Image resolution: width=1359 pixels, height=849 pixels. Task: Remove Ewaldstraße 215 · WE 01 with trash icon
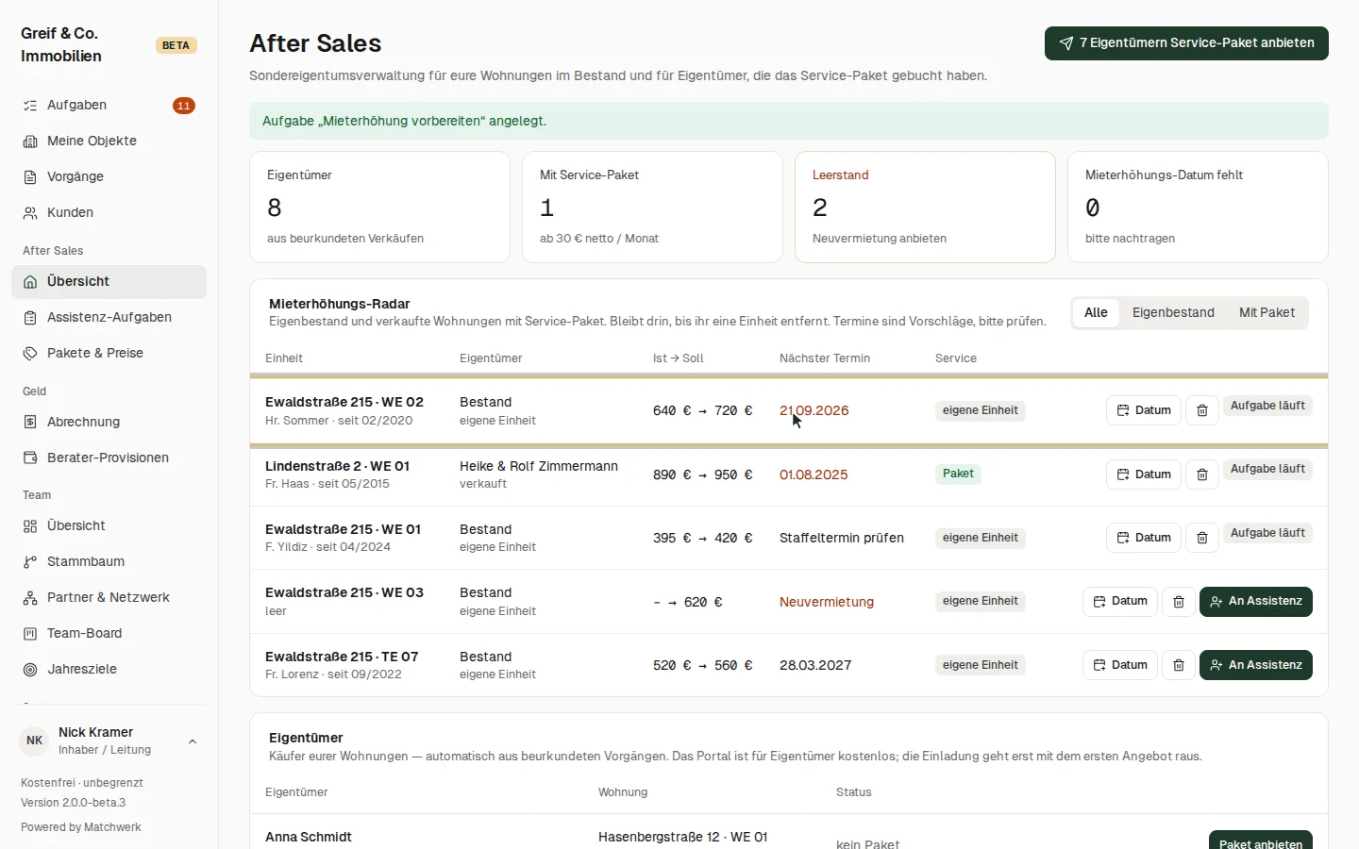[1201, 538]
